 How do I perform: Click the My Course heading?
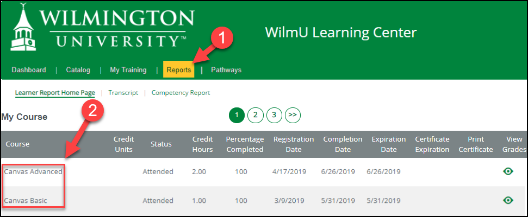(24, 117)
